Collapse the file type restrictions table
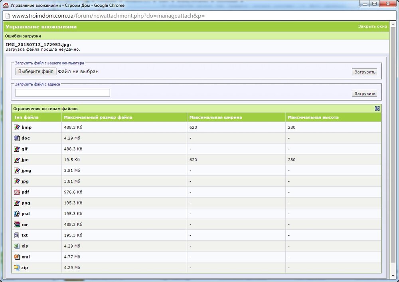This screenshot has height=282, width=399. 377,109
